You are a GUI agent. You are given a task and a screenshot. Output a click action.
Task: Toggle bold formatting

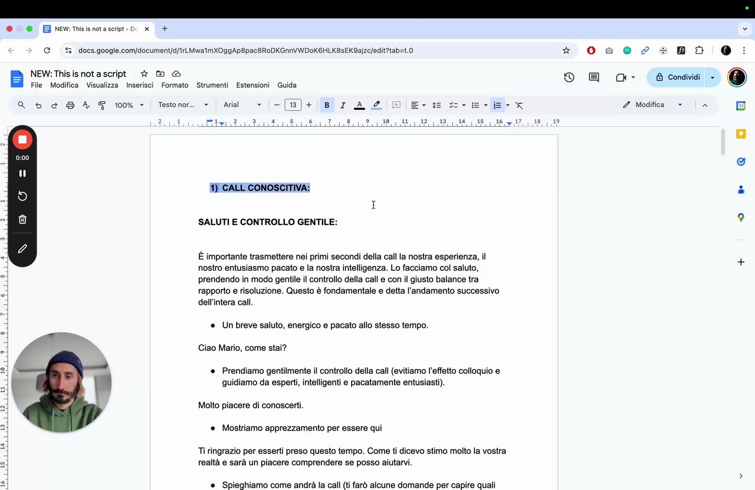[327, 105]
